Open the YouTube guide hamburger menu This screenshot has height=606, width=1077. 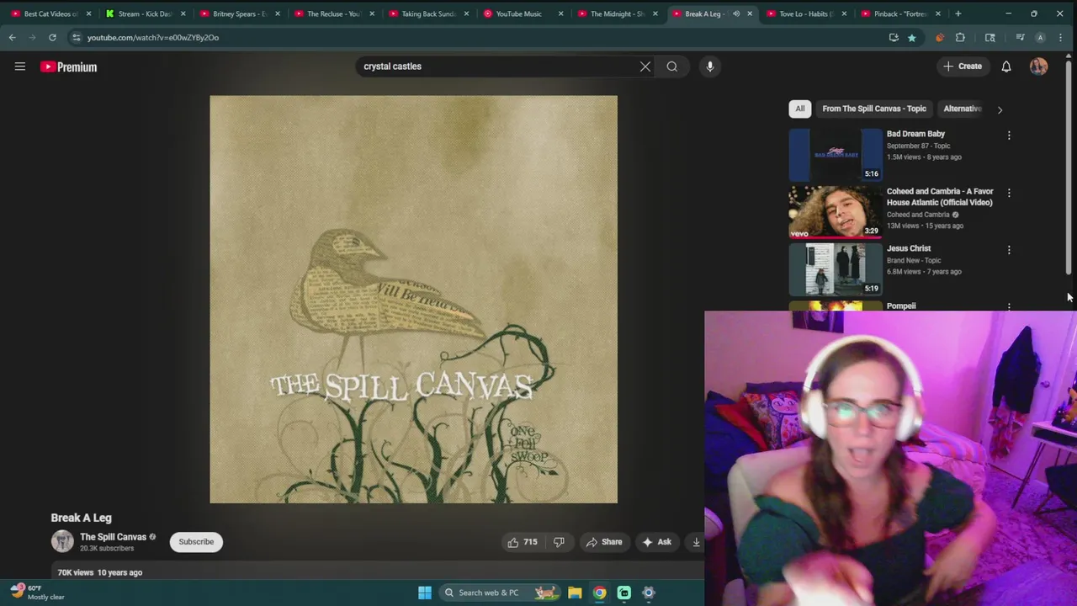click(20, 66)
